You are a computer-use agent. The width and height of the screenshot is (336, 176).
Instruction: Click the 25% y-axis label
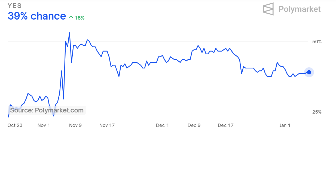[317, 112]
